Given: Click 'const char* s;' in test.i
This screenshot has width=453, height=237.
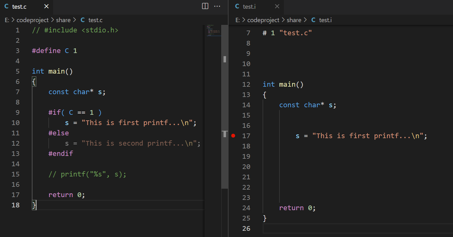Looking at the screenshot, I should pos(308,105).
